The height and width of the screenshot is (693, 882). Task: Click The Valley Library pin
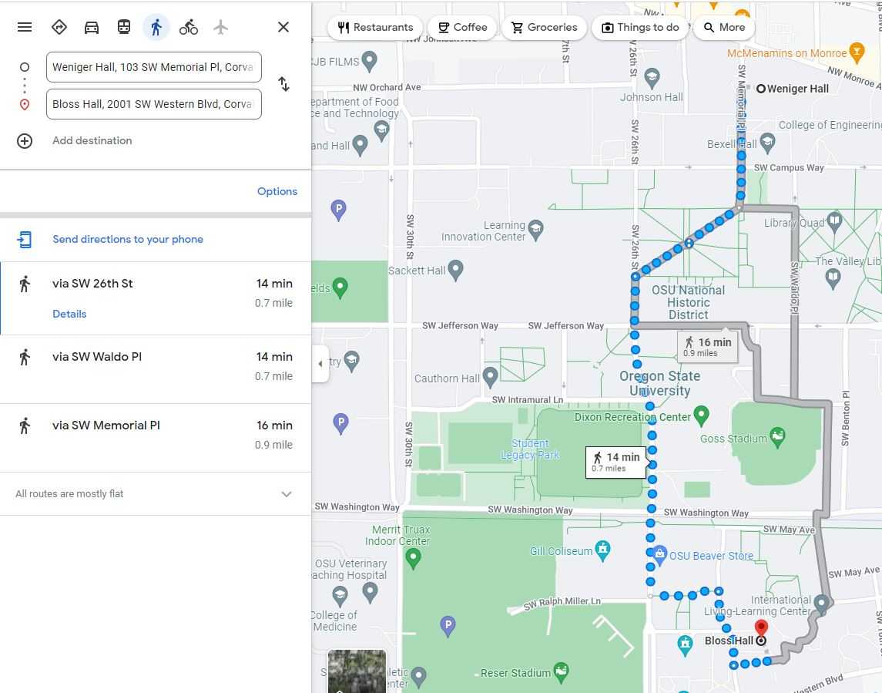coord(833,278)
